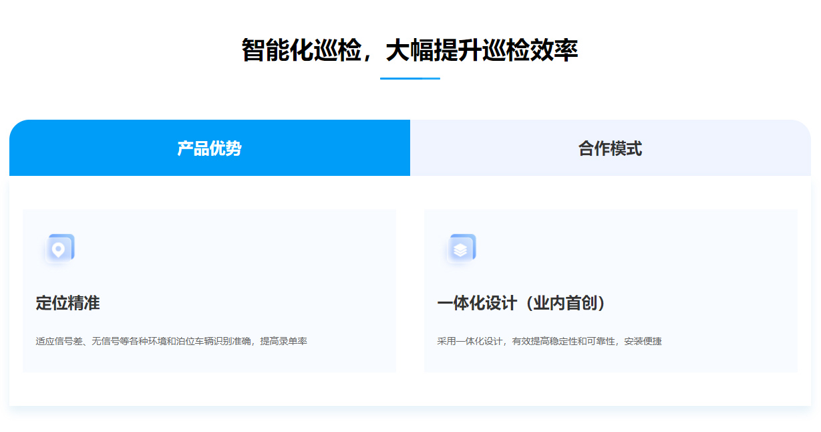Select the description beginning 采用一体化设计
821x432 pixels.
click(549, 341)
